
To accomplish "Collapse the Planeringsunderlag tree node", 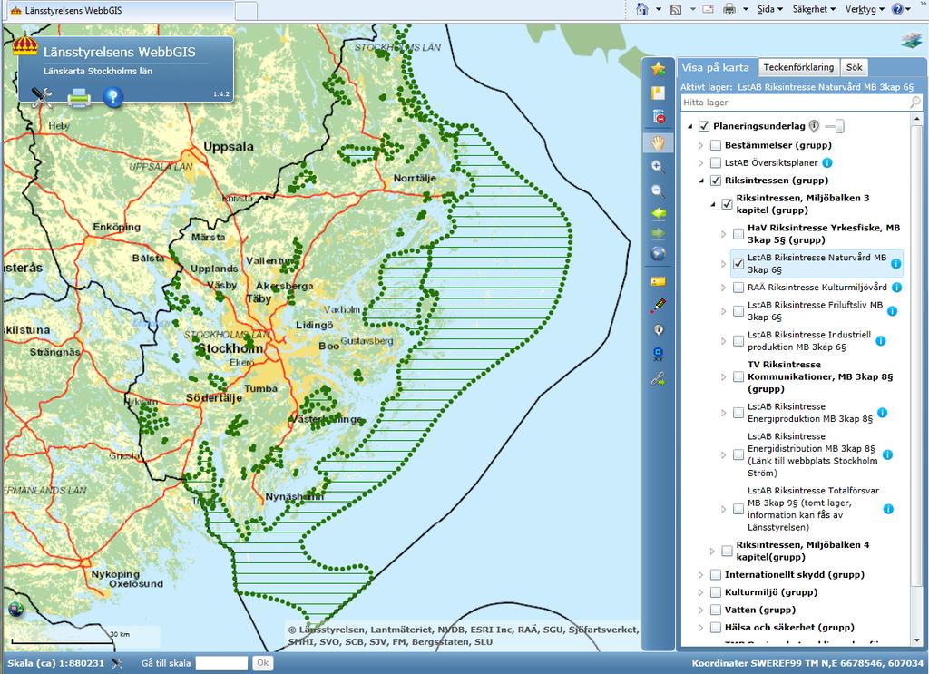I will [690, 127].
